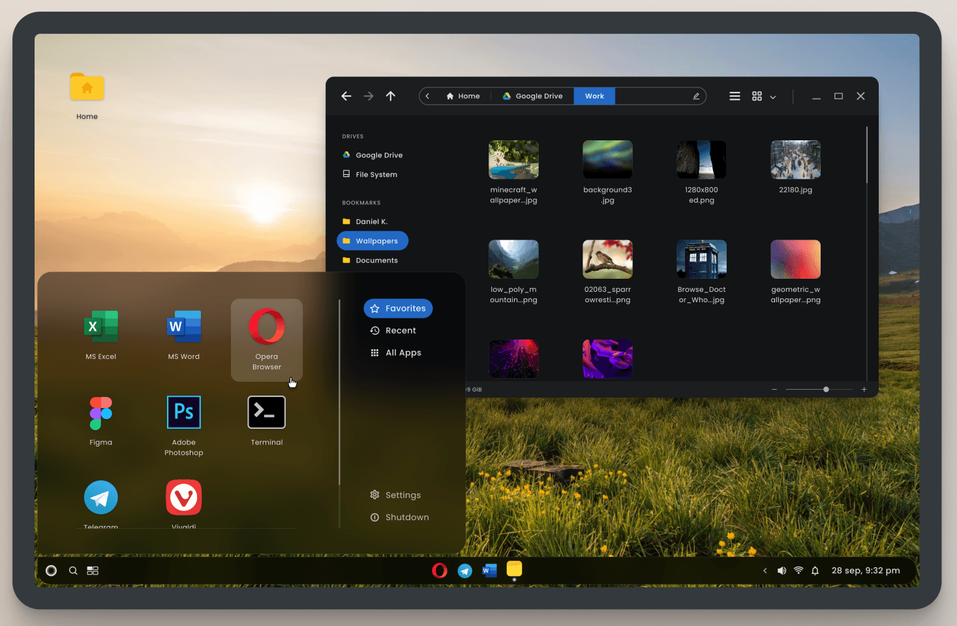Open the volume control in system tray

pyautogui.click(x=782, y=571)
